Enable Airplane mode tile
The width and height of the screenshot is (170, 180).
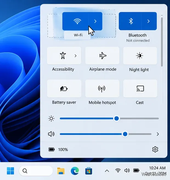tap(102, 56)
